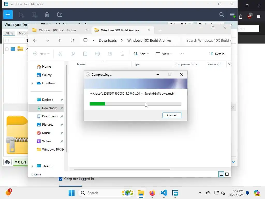Select the All (1) filter tab in Free Download Manager
Image resolution: width=265 pixels, height=199 pixels.
pyautogui.click(x=9, y=33)
